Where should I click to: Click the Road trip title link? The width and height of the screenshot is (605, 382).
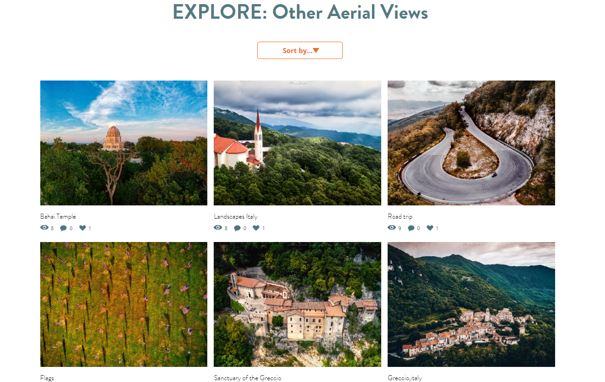coord(400,216)
